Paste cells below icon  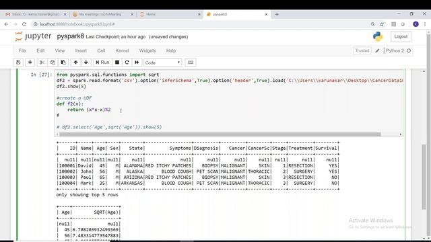(63, 63)
